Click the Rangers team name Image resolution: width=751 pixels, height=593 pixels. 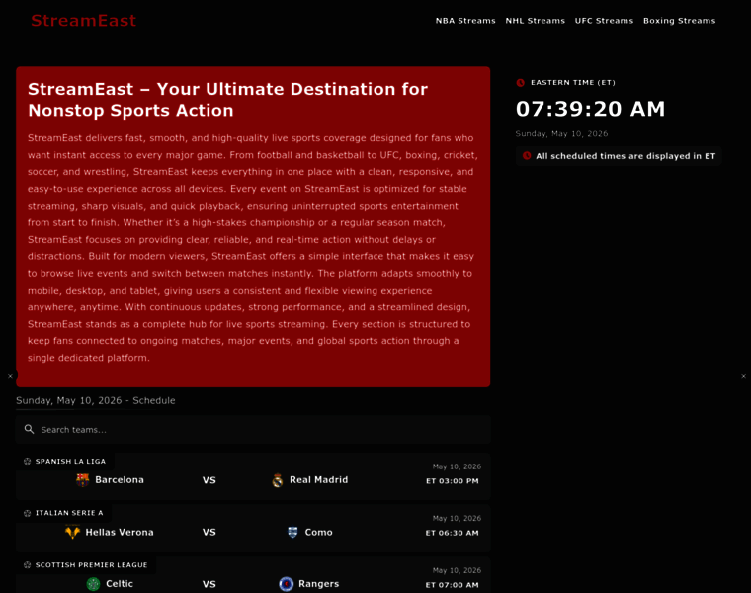[x=318, y=584]
